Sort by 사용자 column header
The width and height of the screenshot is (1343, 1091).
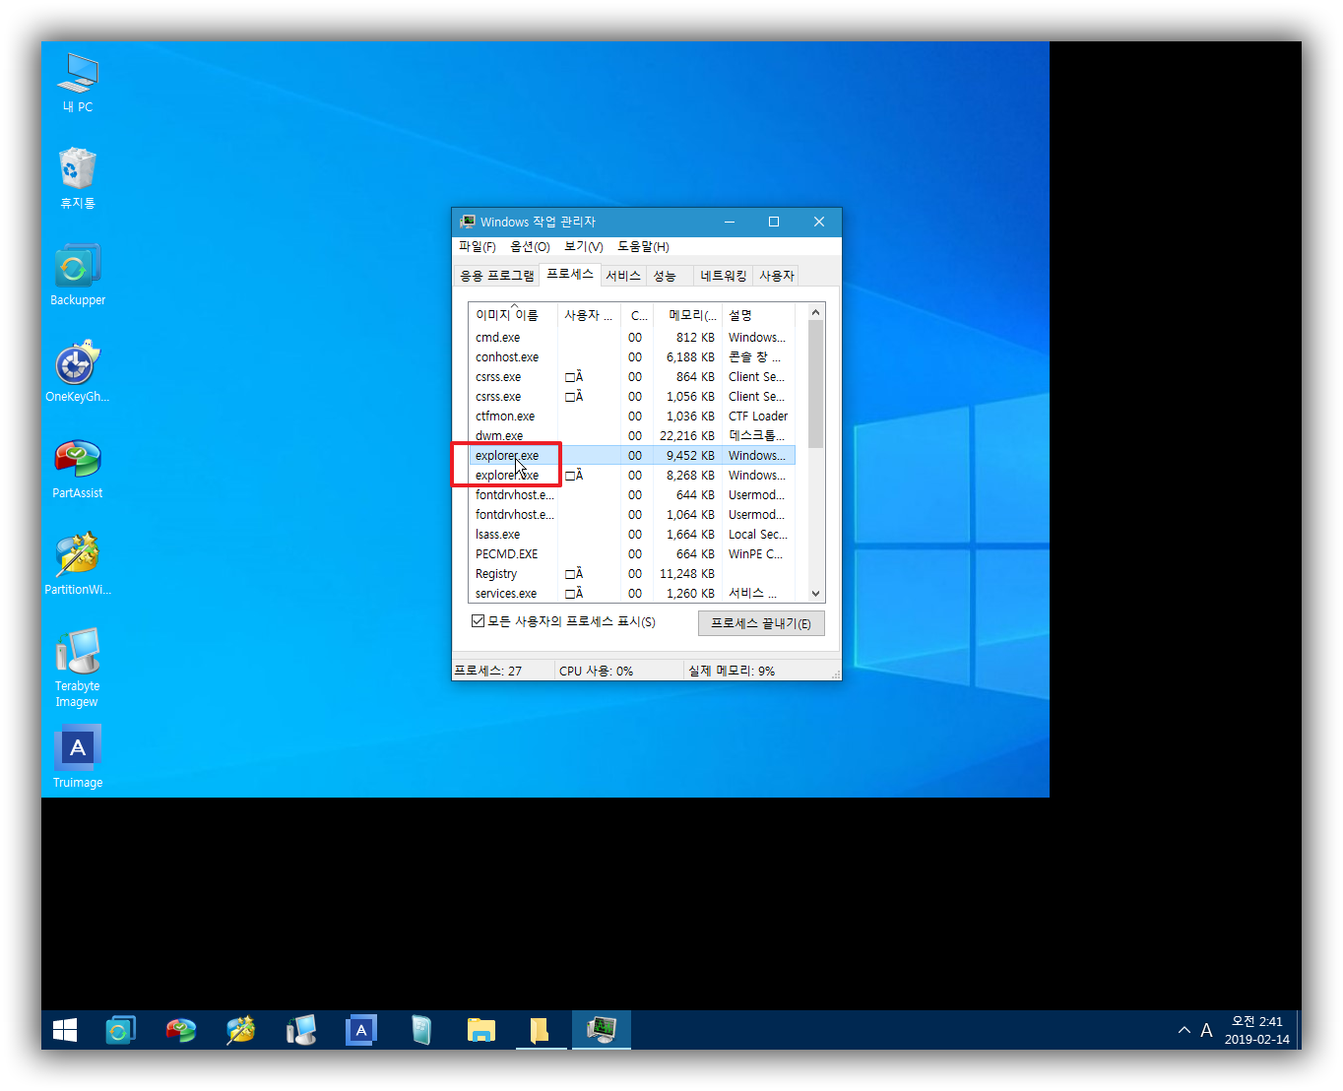[x=589, y=315]
